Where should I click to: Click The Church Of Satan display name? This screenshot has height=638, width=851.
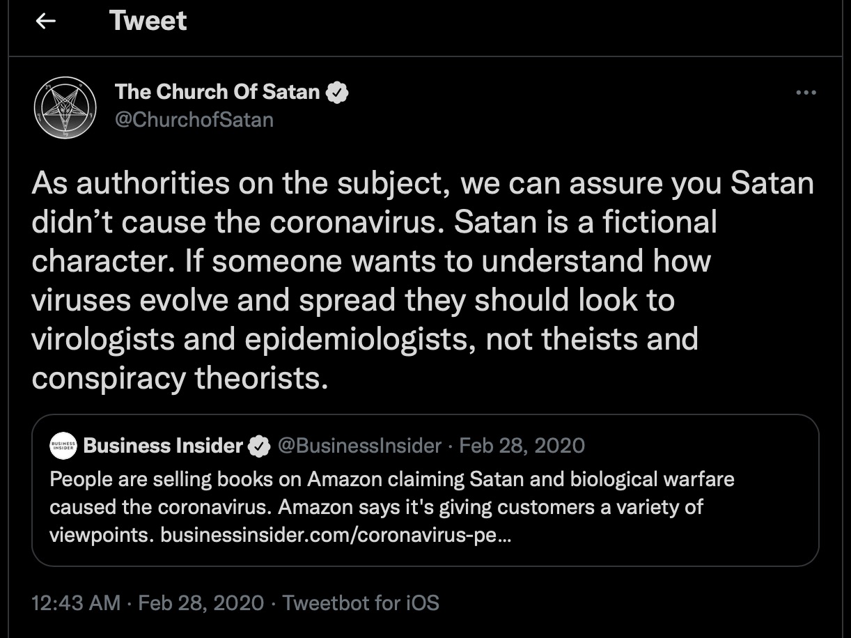click(217, 91)
